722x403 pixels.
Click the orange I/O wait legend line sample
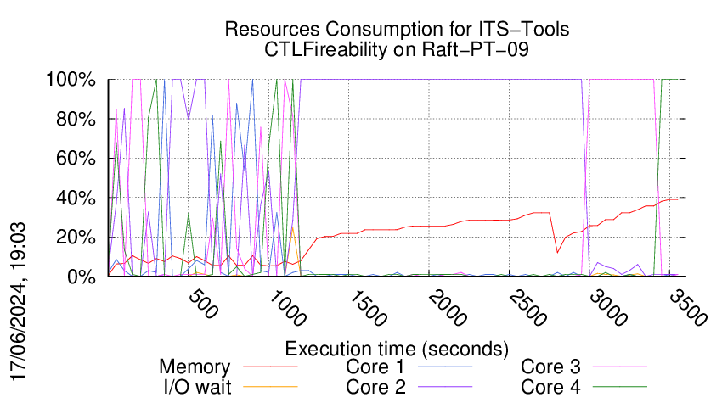coord(270,387)
